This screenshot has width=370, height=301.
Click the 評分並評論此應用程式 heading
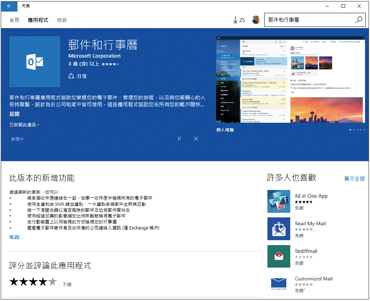click(x=50, y=266)
